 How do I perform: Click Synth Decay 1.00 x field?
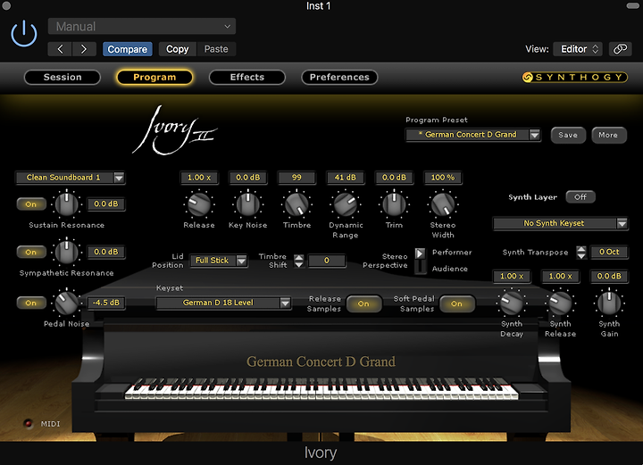512,276
